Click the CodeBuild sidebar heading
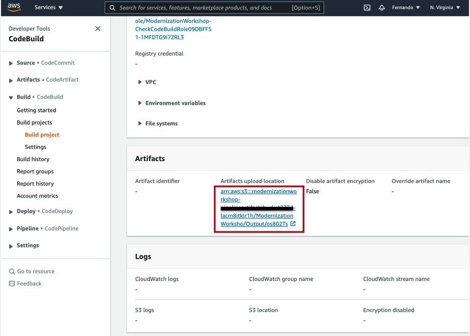This screenshot has width=470, height=336. coord(26,39)
